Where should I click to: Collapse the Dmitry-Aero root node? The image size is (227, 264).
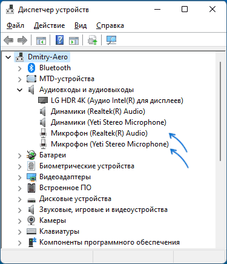point(8,58)
